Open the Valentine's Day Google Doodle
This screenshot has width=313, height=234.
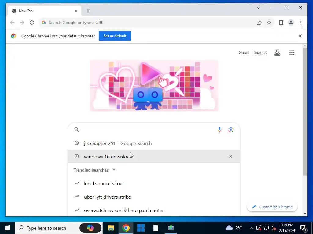click(154, 86)
